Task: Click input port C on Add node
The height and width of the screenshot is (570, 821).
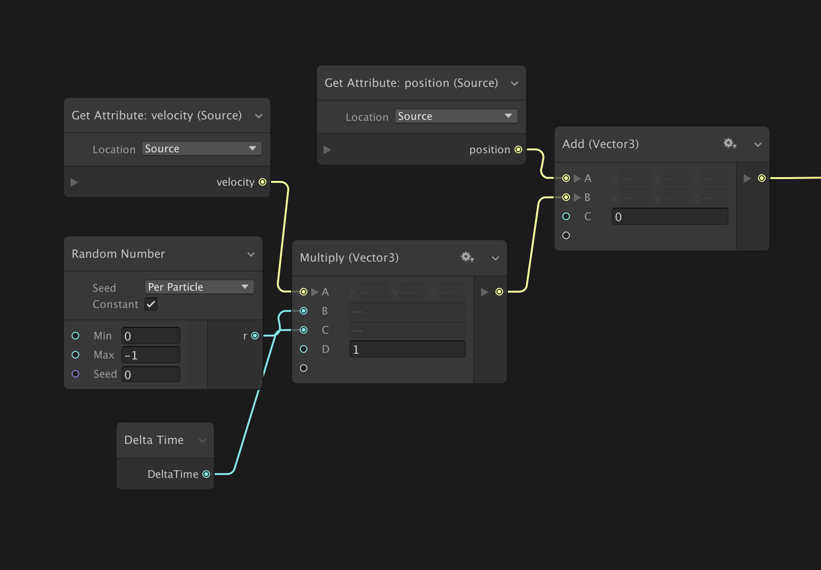Action: click(x=566, y=216)
